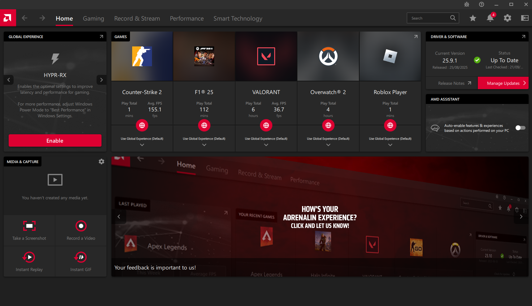Open the Record & Stream tab
532x306 pixels.
(x=137, y=19)
